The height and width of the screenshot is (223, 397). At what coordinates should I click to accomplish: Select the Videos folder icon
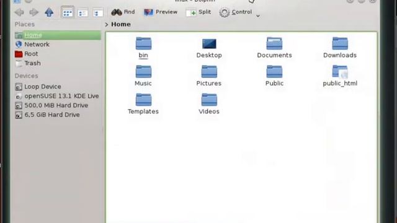tap(209, 100)
